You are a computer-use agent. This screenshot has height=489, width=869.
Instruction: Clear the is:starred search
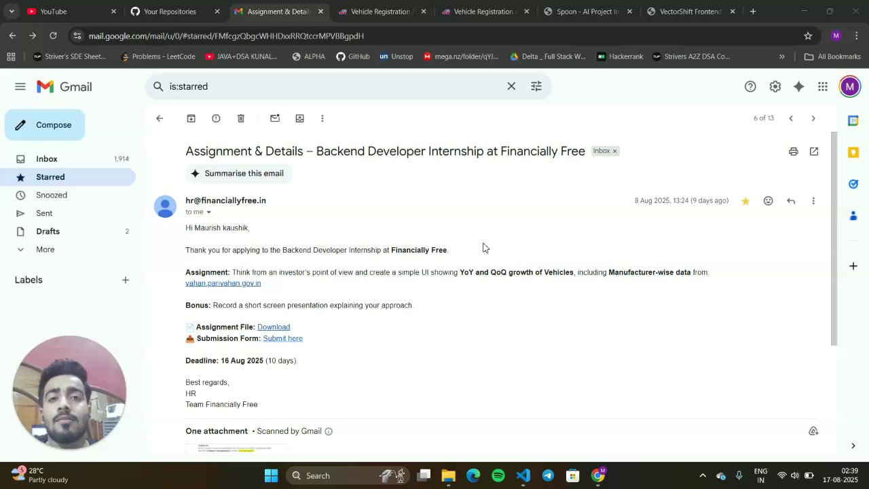pos(511,86)
